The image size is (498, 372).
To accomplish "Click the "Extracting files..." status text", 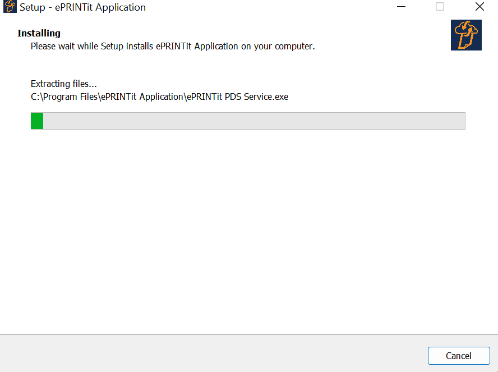I will tap(63, 84).
